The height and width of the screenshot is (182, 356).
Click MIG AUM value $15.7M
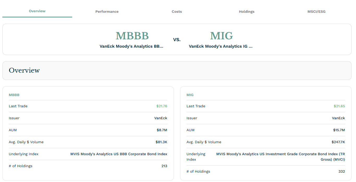pos(339,130)
